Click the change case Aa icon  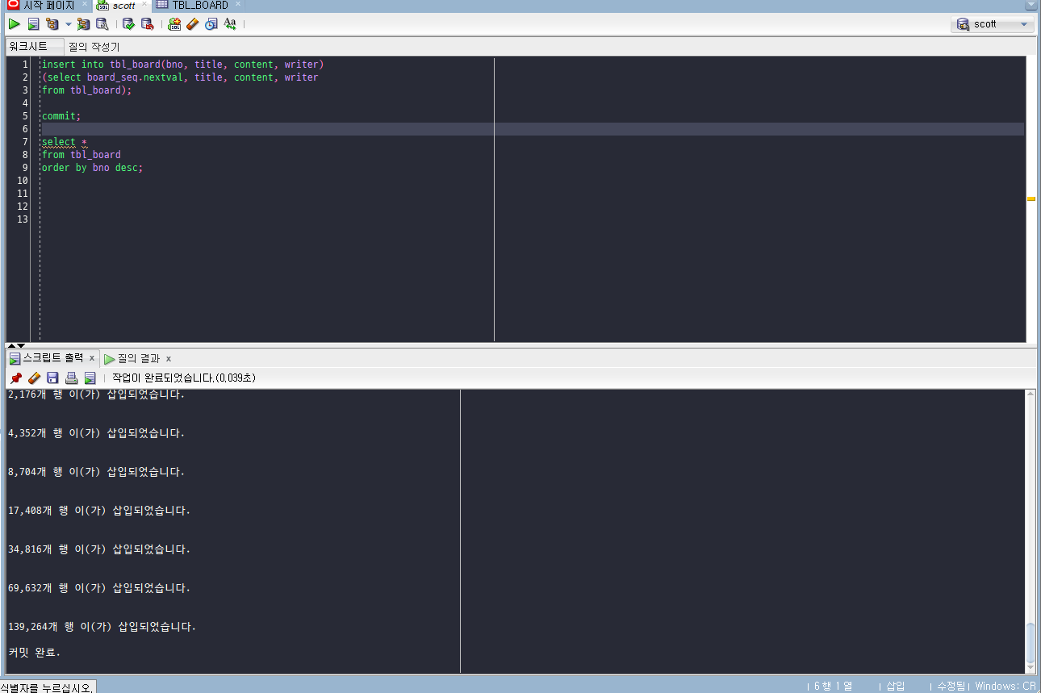[x=230, y=24]
